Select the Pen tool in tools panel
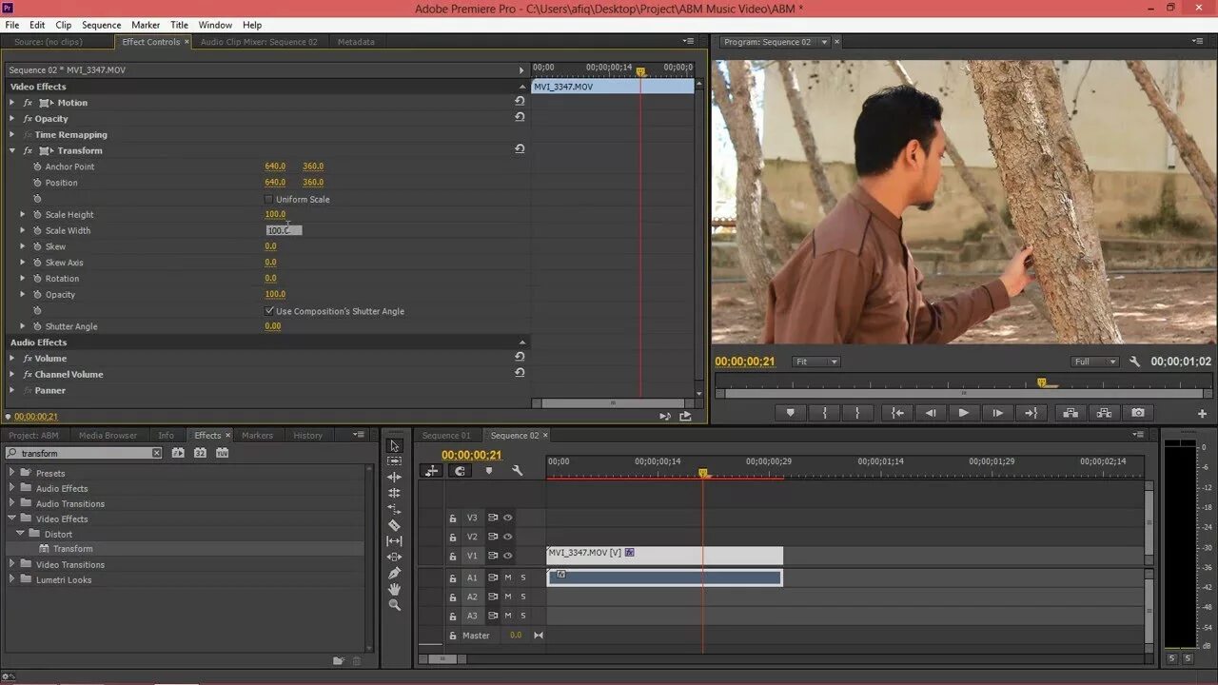This screenshot has width=1218, height=685. click(x=394, y=574)
